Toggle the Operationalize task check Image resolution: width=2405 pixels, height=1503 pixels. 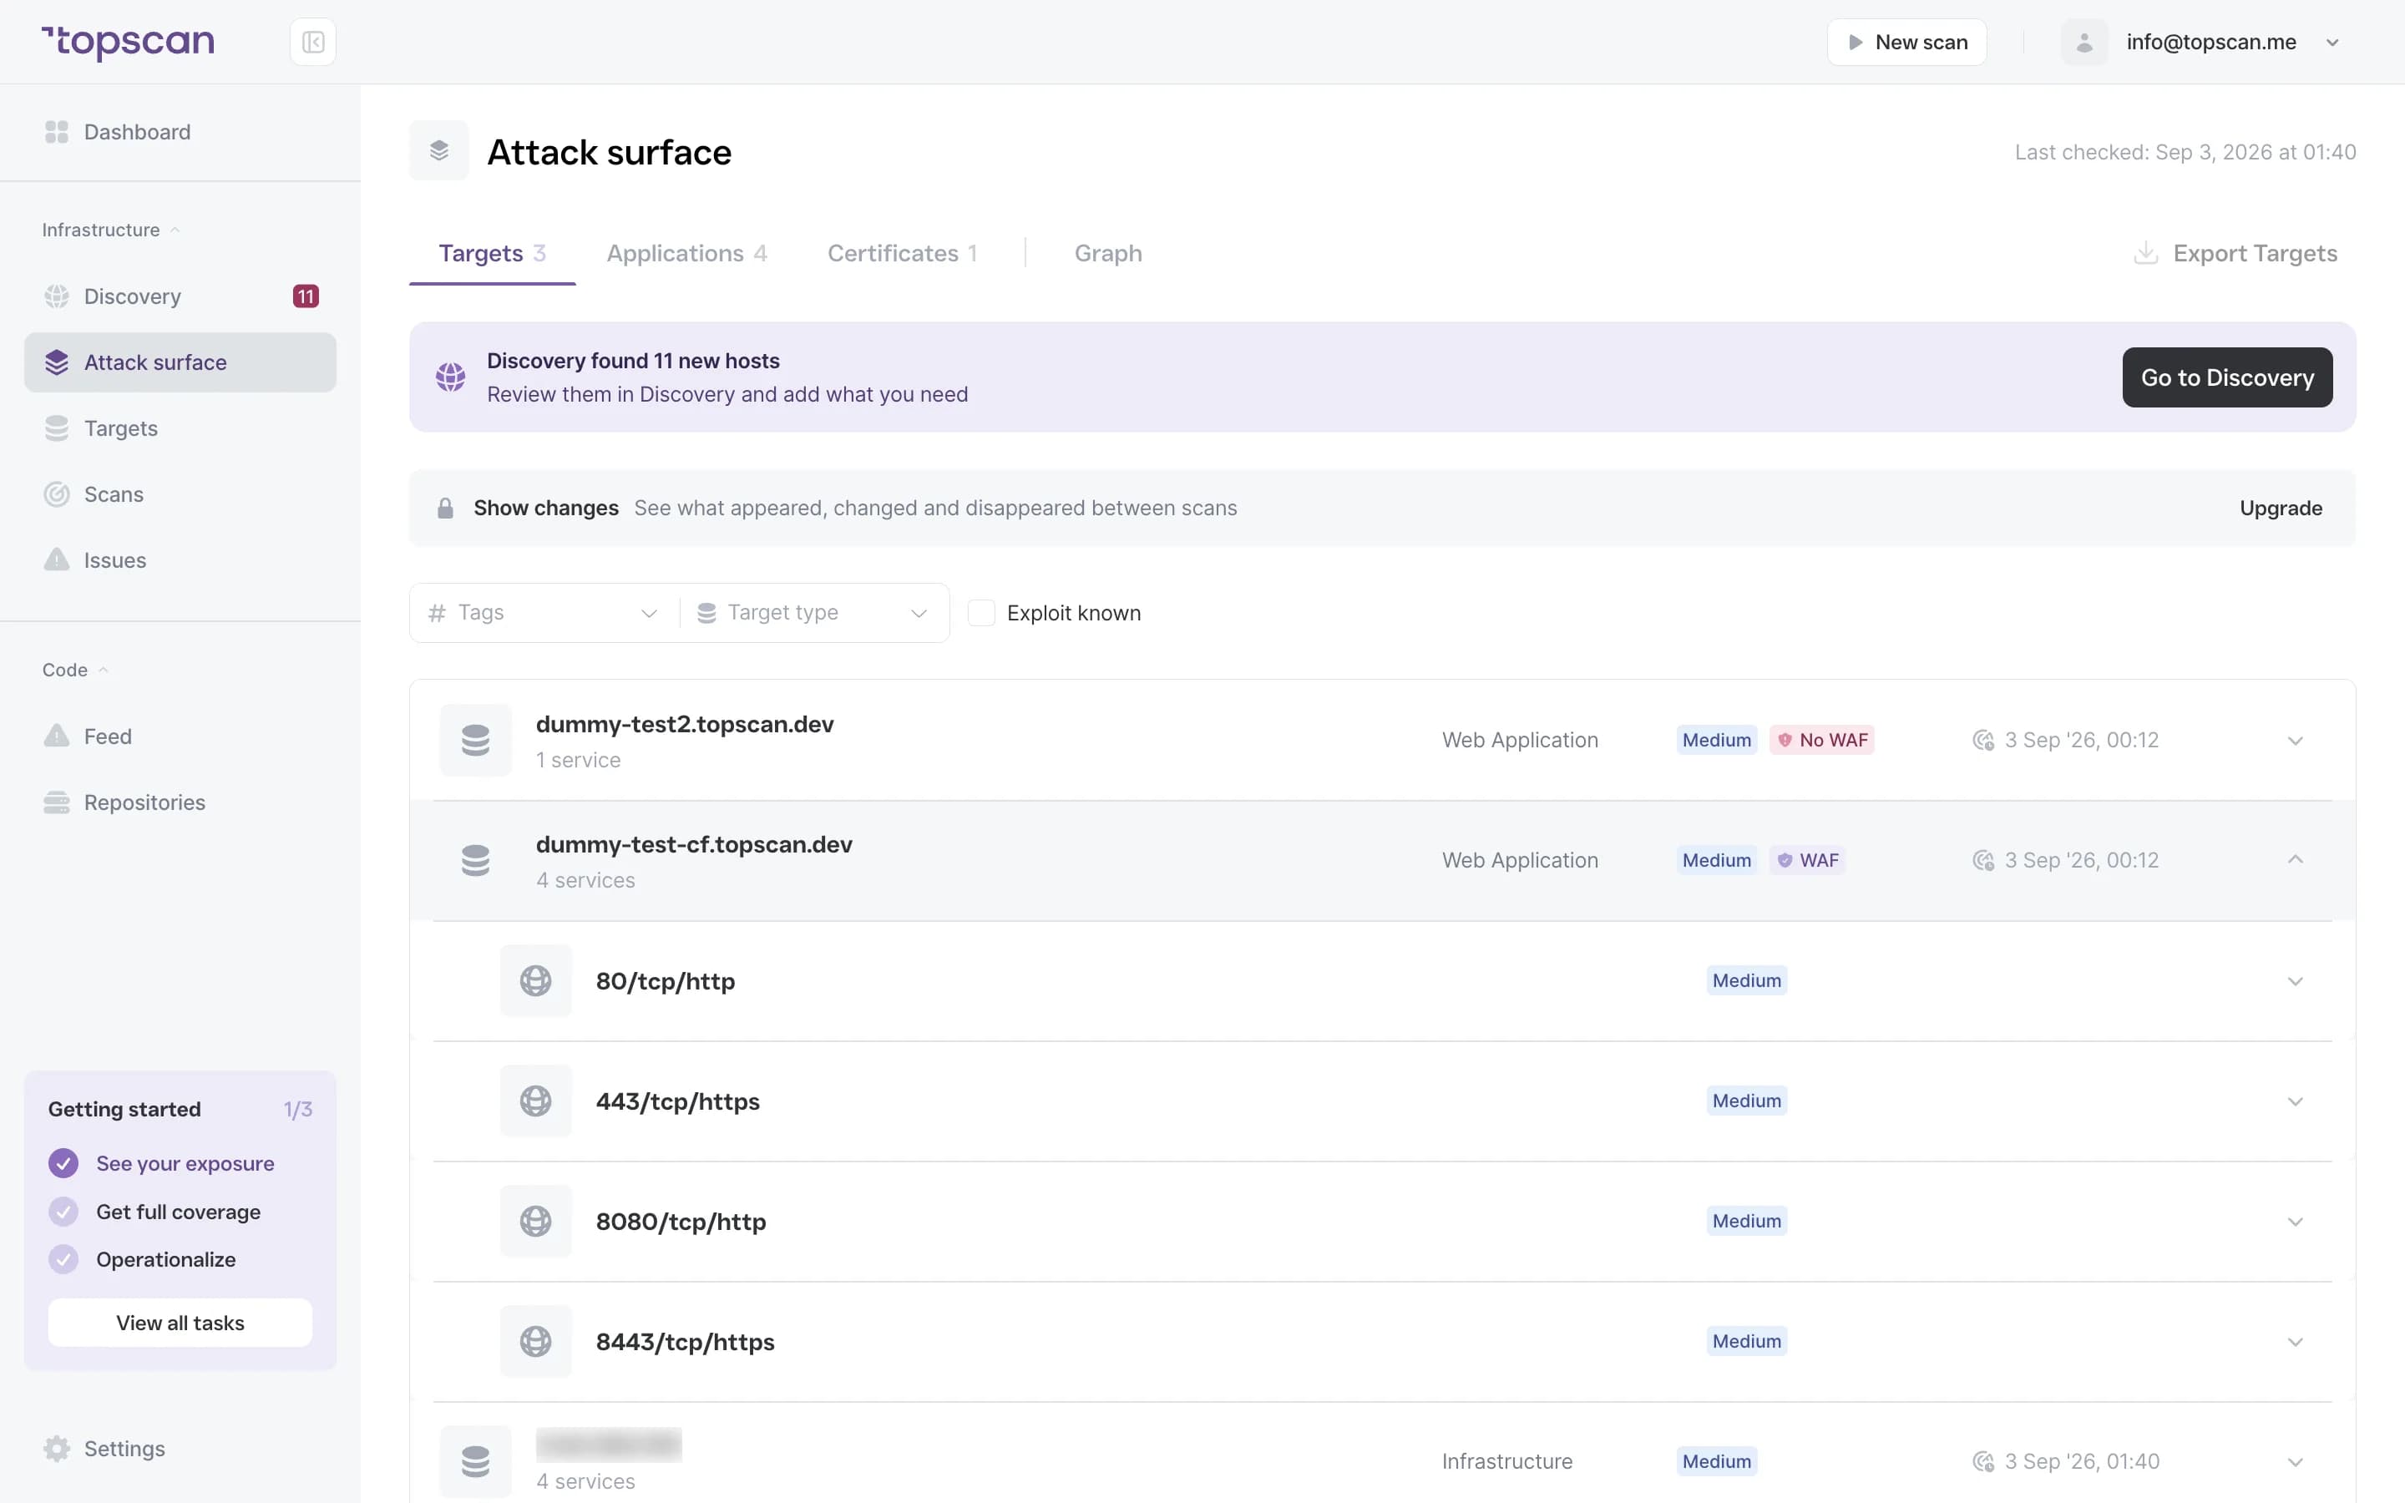[63, 1259]
